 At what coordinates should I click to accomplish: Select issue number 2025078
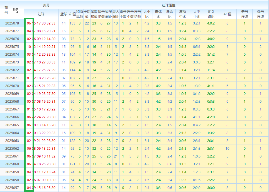[12, 23]
